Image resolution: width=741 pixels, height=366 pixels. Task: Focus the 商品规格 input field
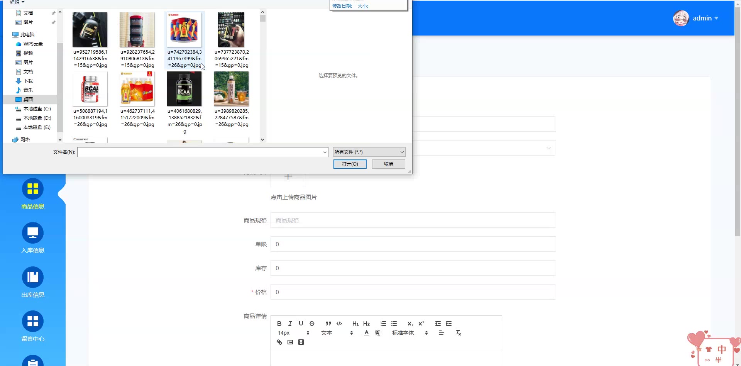tap(413, 220)
